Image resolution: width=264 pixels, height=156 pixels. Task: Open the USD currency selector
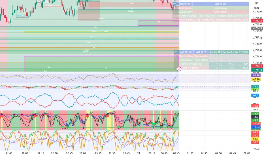pyautogui.click(x=256, y=3)
